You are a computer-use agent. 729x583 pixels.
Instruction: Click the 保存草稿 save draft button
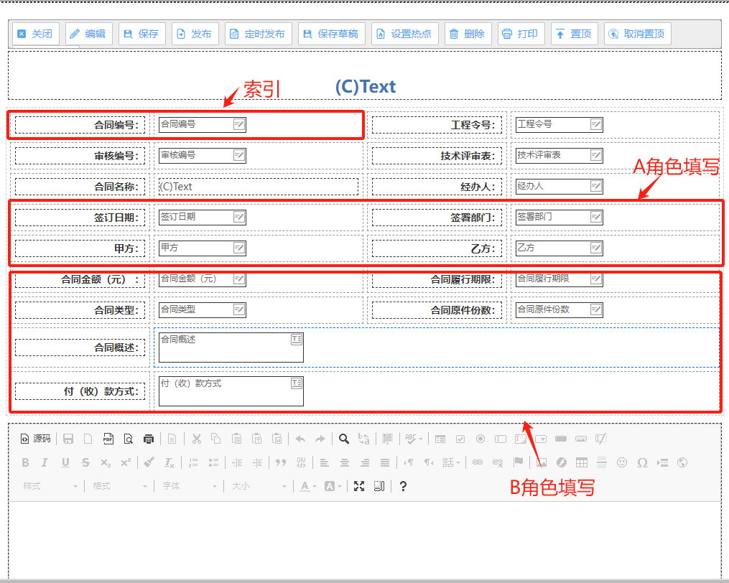[x=331, y=34]
